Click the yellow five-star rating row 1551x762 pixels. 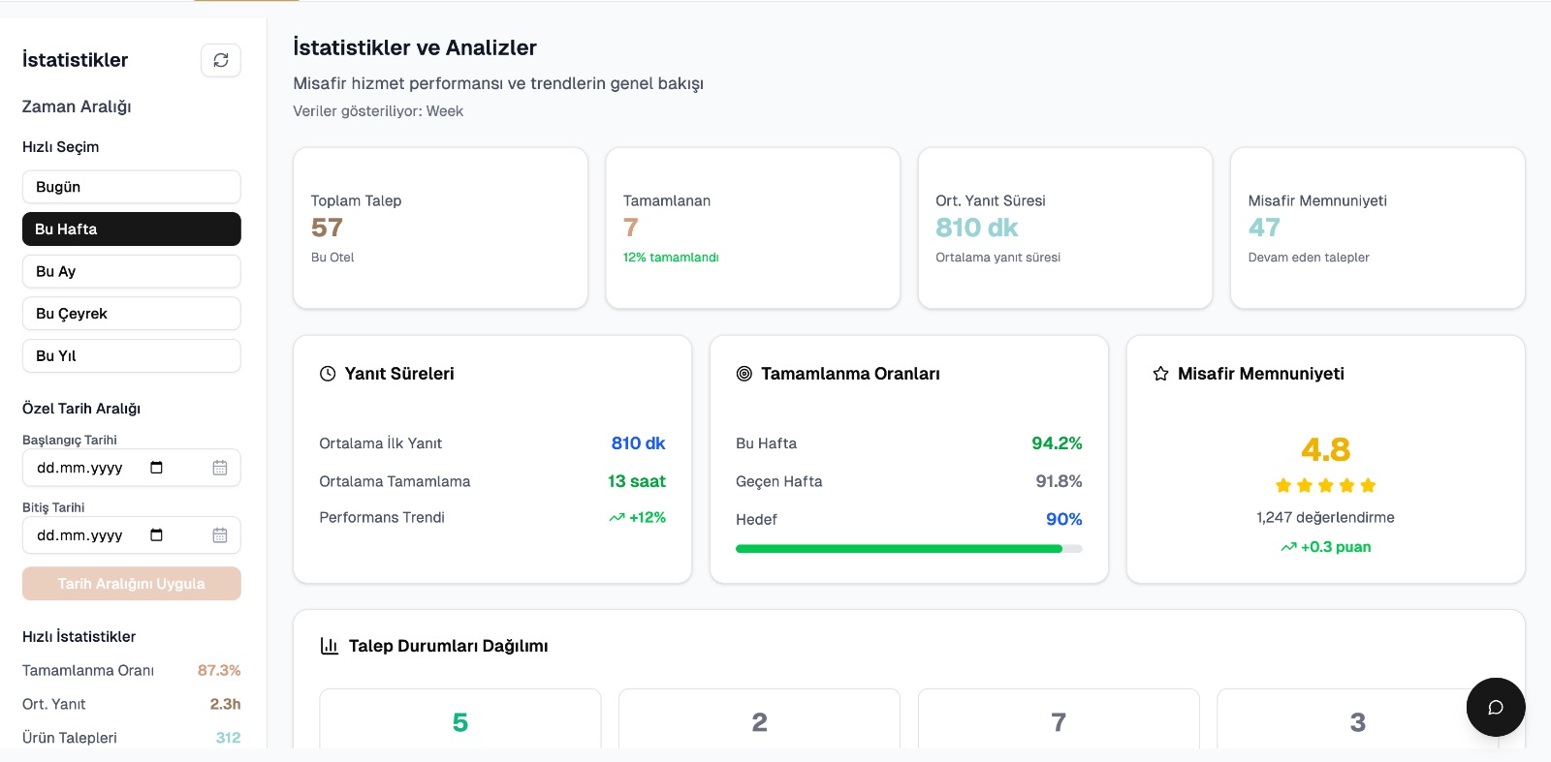1325,486
